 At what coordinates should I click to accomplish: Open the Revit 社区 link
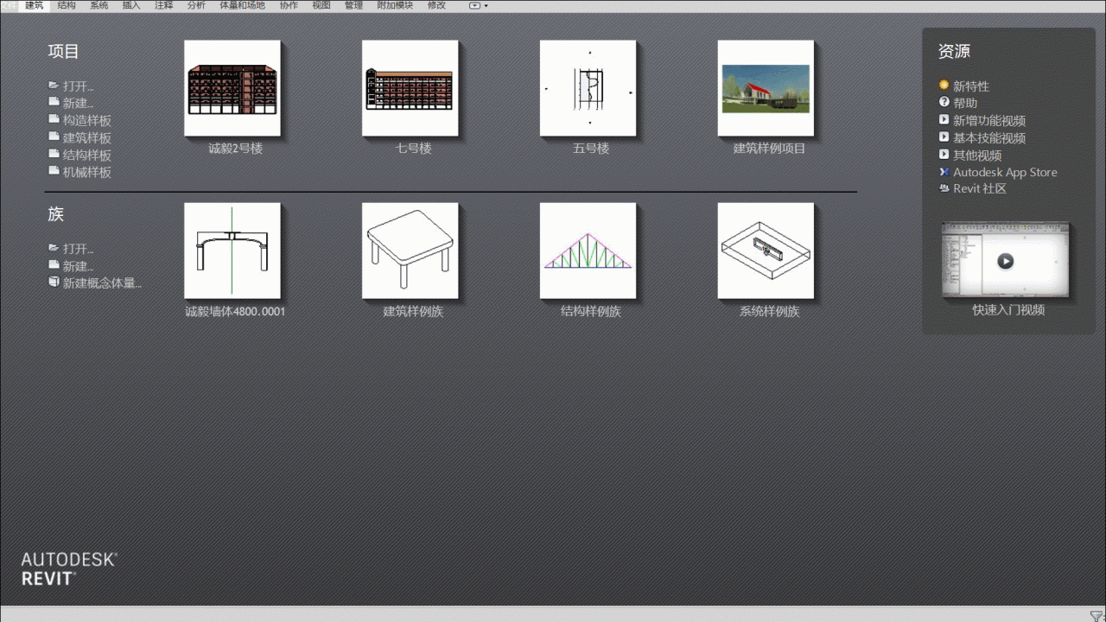[980, 188]
